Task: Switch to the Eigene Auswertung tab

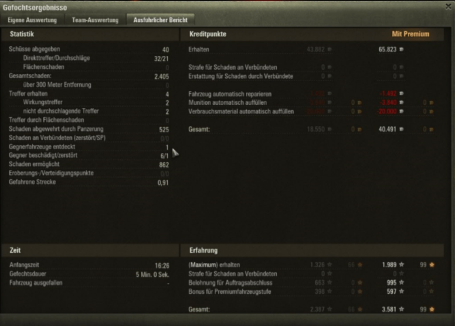Action: 32,20
